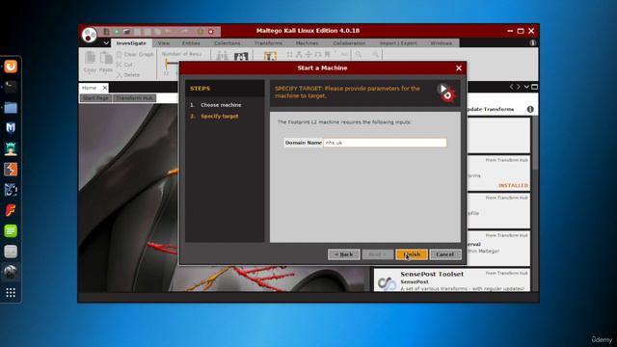The width and height of the screenshot is (617, 347).
Task: Click the select-all squares icon in ribbon
Action: (x=289, y=54)
